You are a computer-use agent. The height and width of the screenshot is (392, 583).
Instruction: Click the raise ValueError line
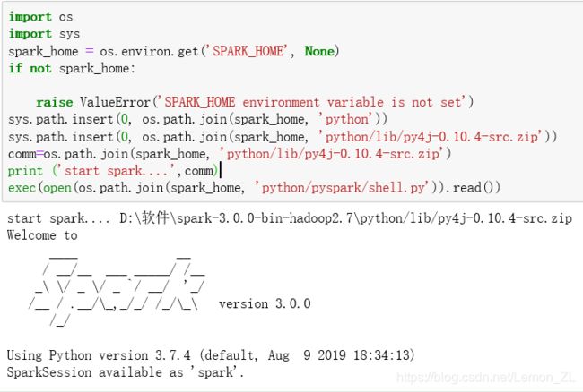point(255,102)
